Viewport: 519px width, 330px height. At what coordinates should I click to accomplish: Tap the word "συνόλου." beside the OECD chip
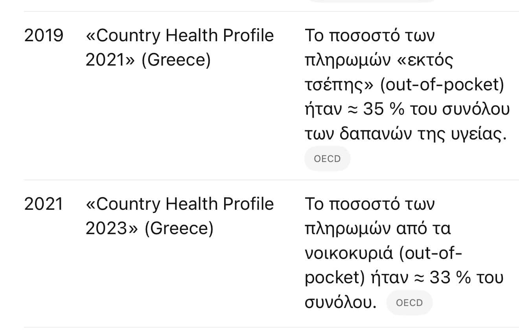pos(340,303)
